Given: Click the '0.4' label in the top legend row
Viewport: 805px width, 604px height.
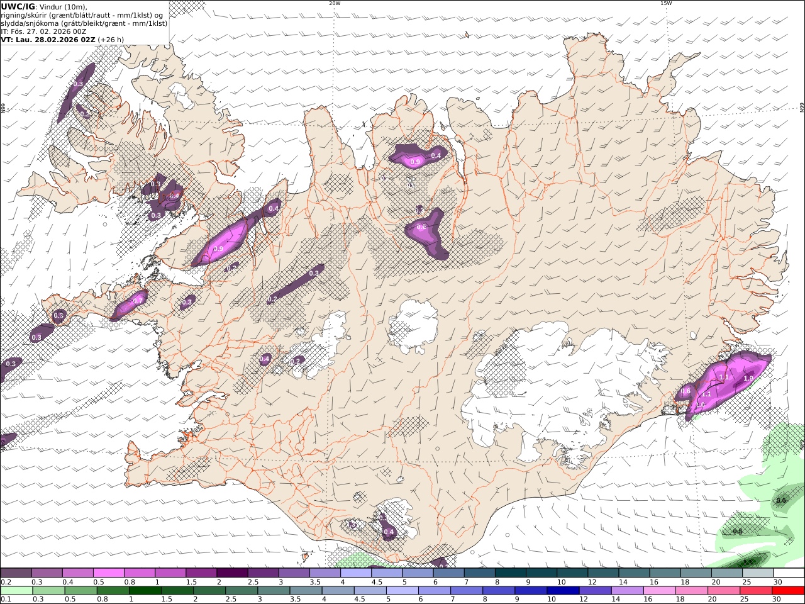Looking at the screenshot, I should 67,582.
